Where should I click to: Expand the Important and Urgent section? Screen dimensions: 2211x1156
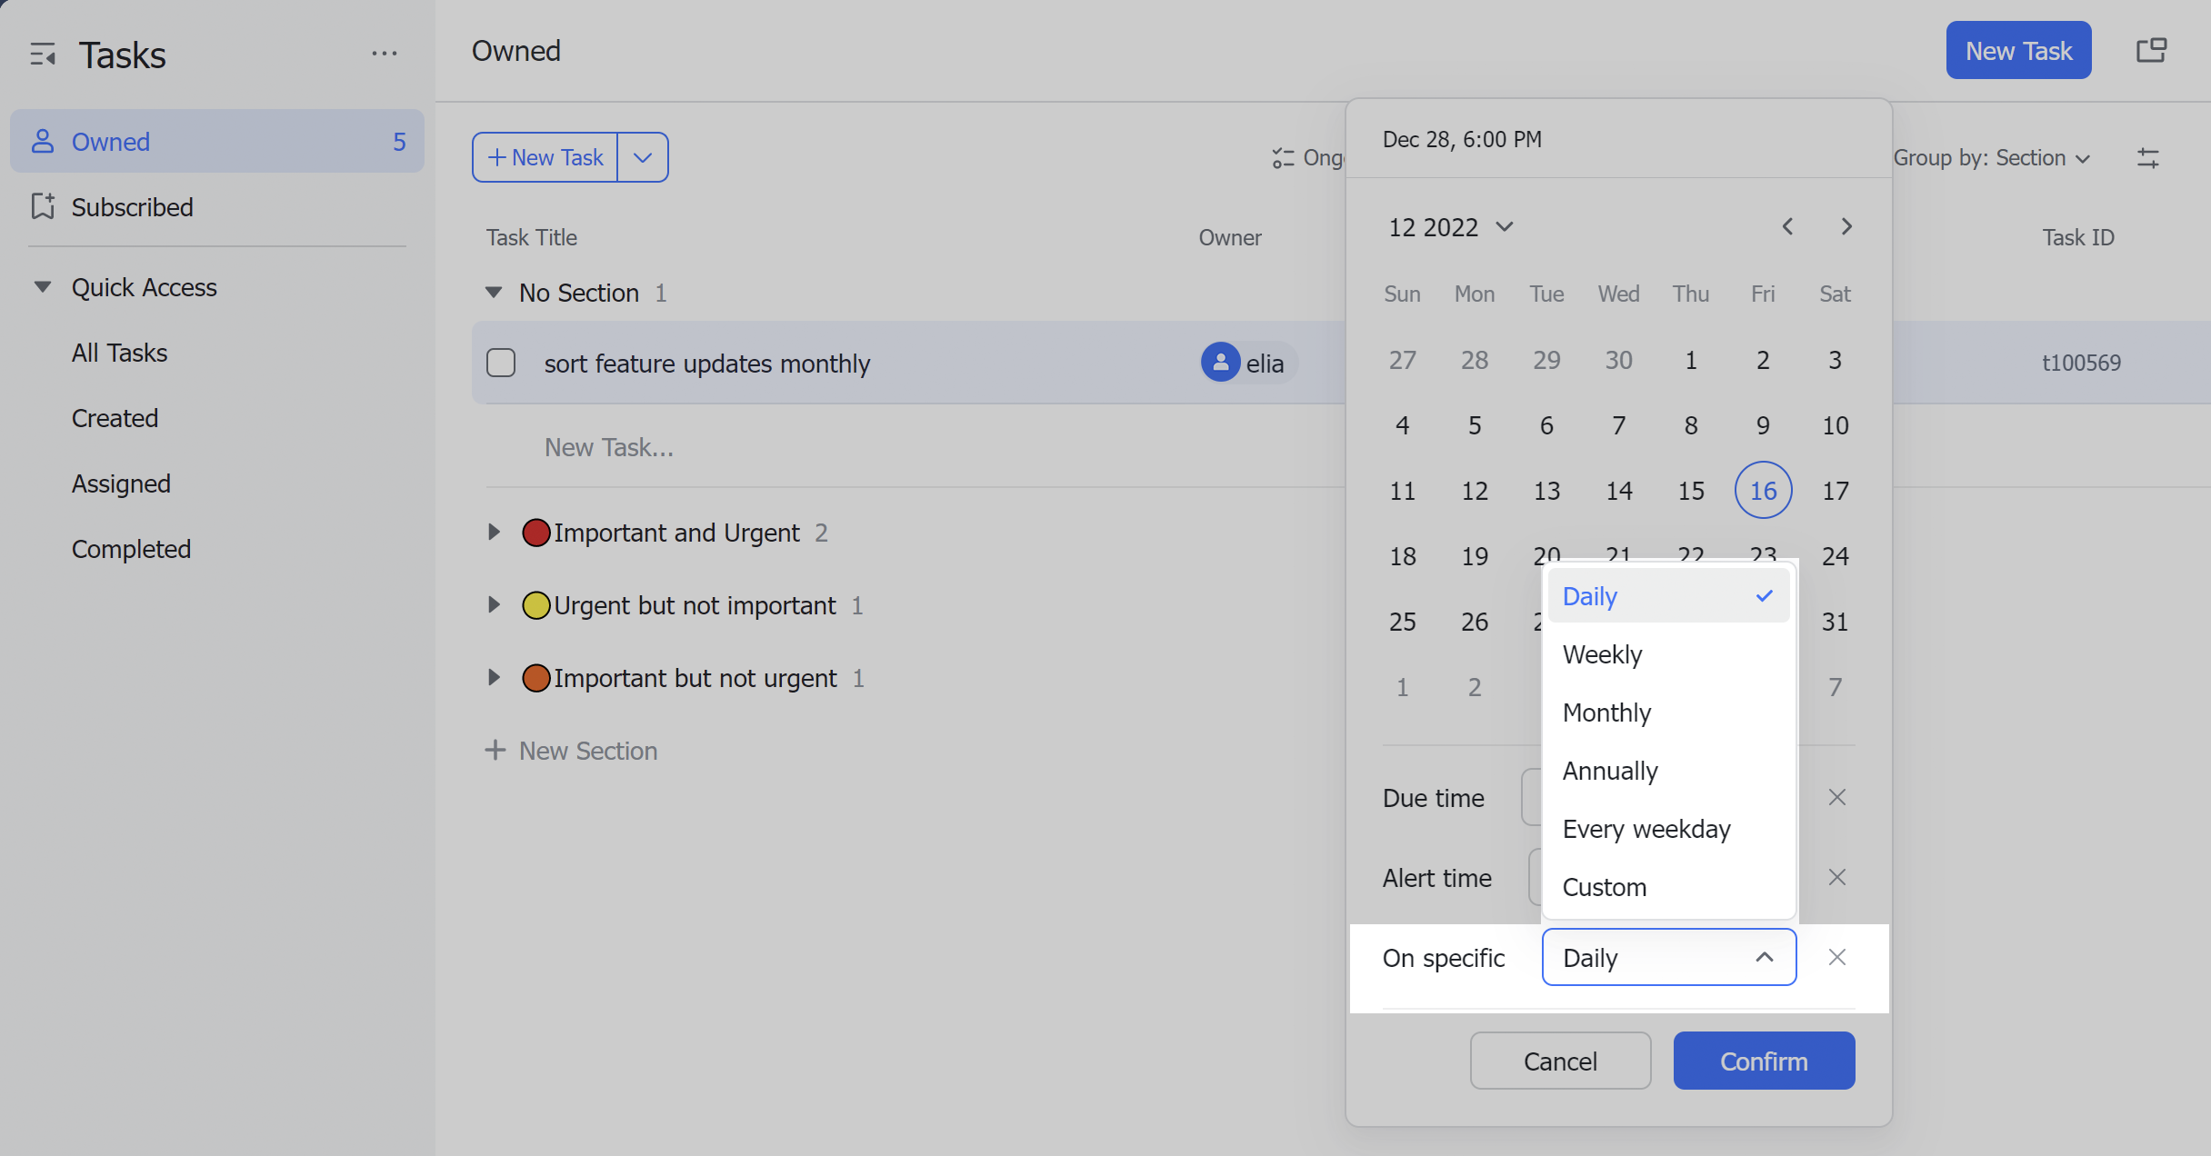pyautogui.click(x=495, y=533)
